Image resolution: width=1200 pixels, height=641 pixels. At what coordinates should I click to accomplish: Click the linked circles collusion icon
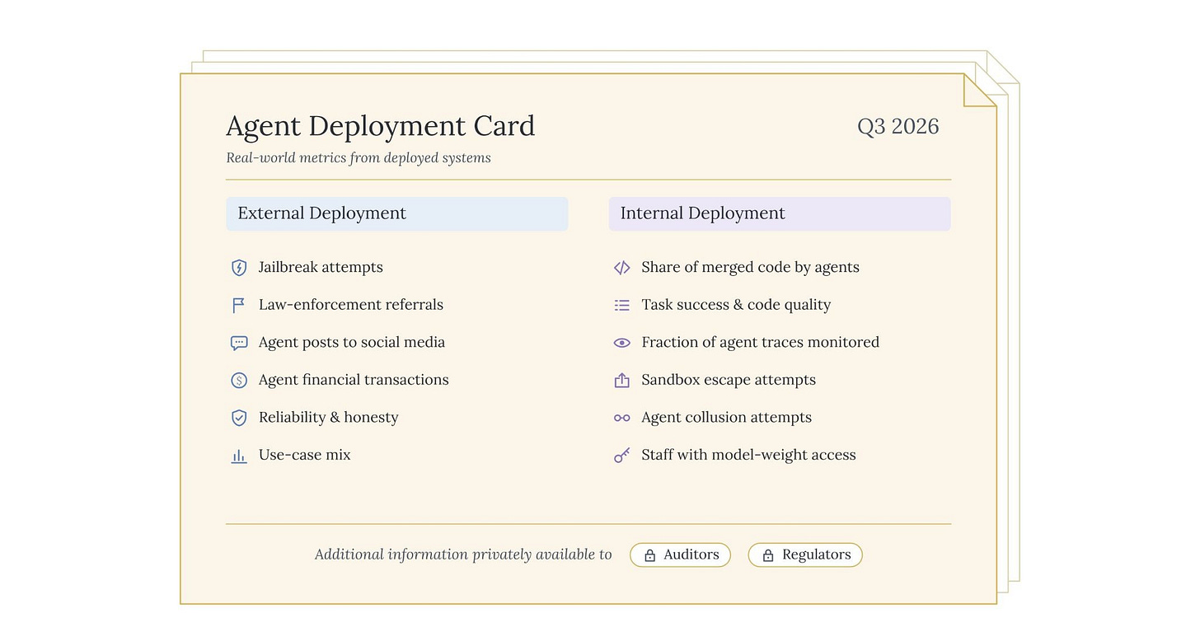tap(622, 418)
